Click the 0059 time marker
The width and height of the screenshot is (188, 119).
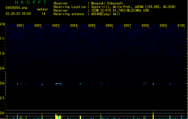pyautogui.click(x=163, y=26)
